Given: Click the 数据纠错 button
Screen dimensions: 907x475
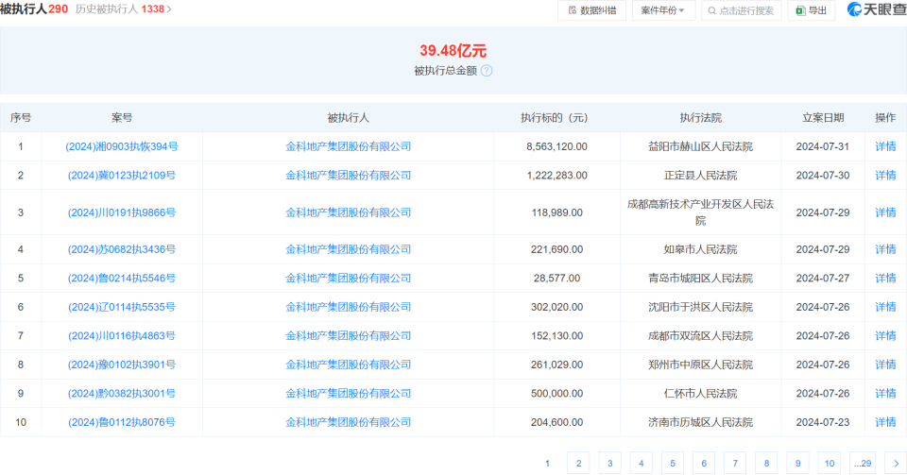Looking at the screenshot, I should (x=591, y=10).
